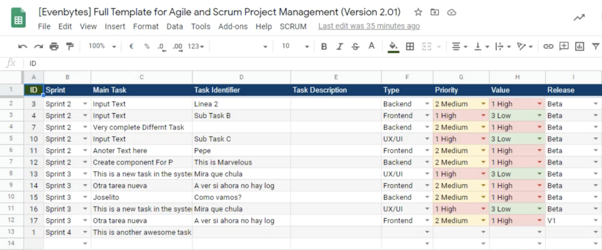
Task: Insert a comment using the comment icon
Action: [x=564, y=46]
